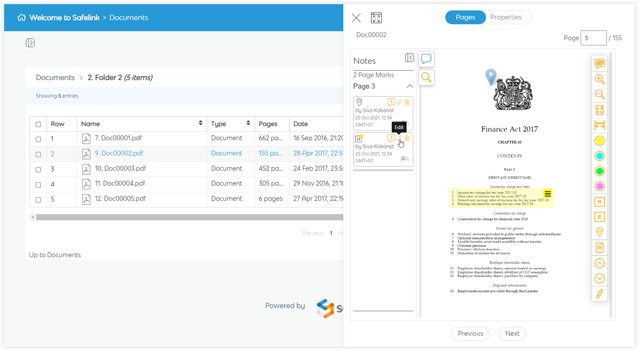This screenshot has height=351, width=639.
Task: Open the search magnifier in document viewer
Action: tap(426, 77)
